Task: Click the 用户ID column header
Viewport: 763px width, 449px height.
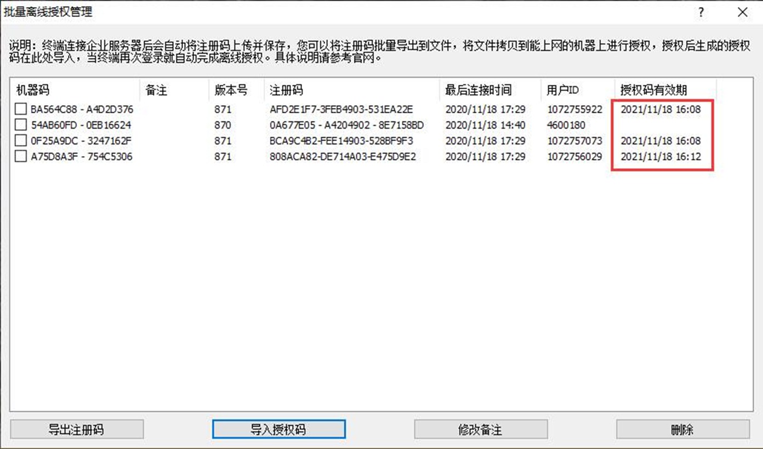Action: click(577, 90)
